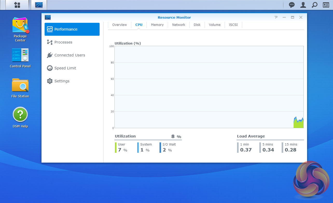Click the CPU utilization graph area
The width and height of the screenshot is (333, 203).
click(x=209, y=87)
